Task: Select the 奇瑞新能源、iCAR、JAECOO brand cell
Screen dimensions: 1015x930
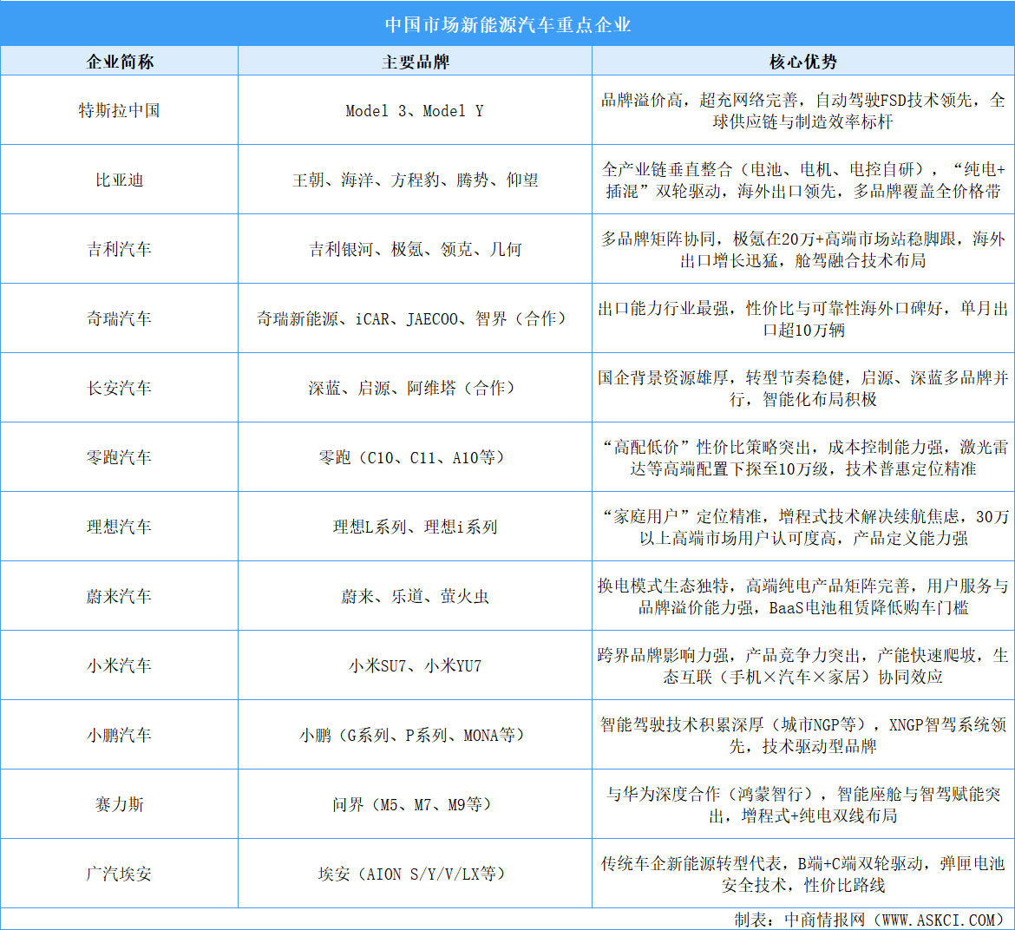Action: coord(415,318)
